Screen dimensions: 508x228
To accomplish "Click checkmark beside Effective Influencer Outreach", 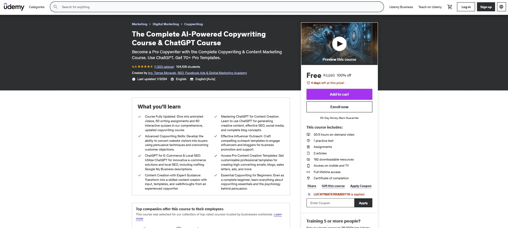I will [216, 136].
